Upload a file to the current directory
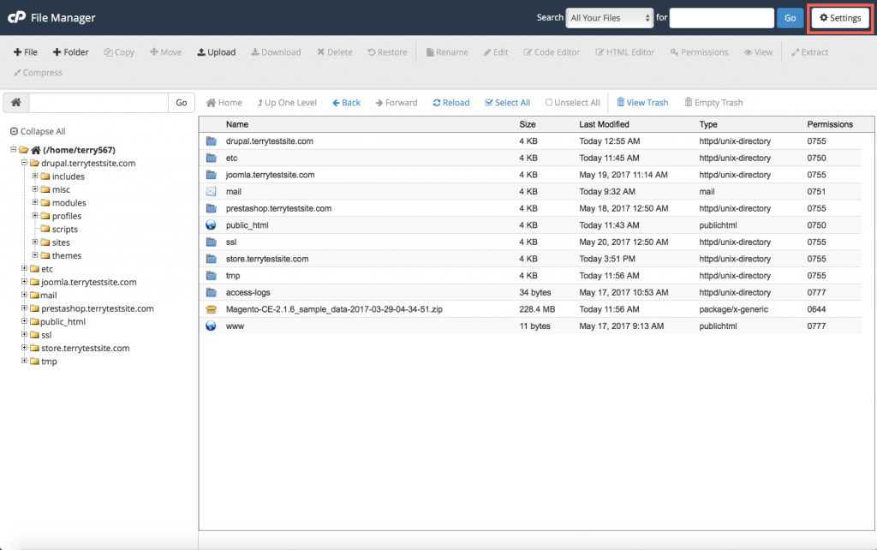Viewport: 877px width, 550px height. (216, 51)
